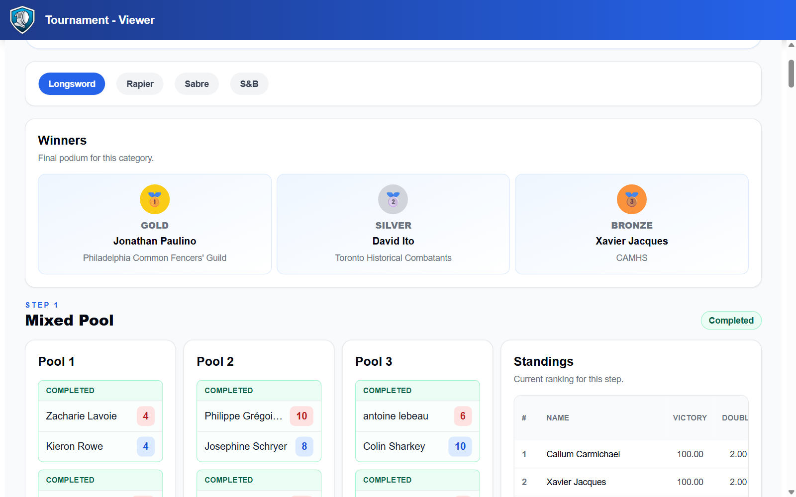Click Josephine Schryer in Pool 2

(x=246, y=446)
